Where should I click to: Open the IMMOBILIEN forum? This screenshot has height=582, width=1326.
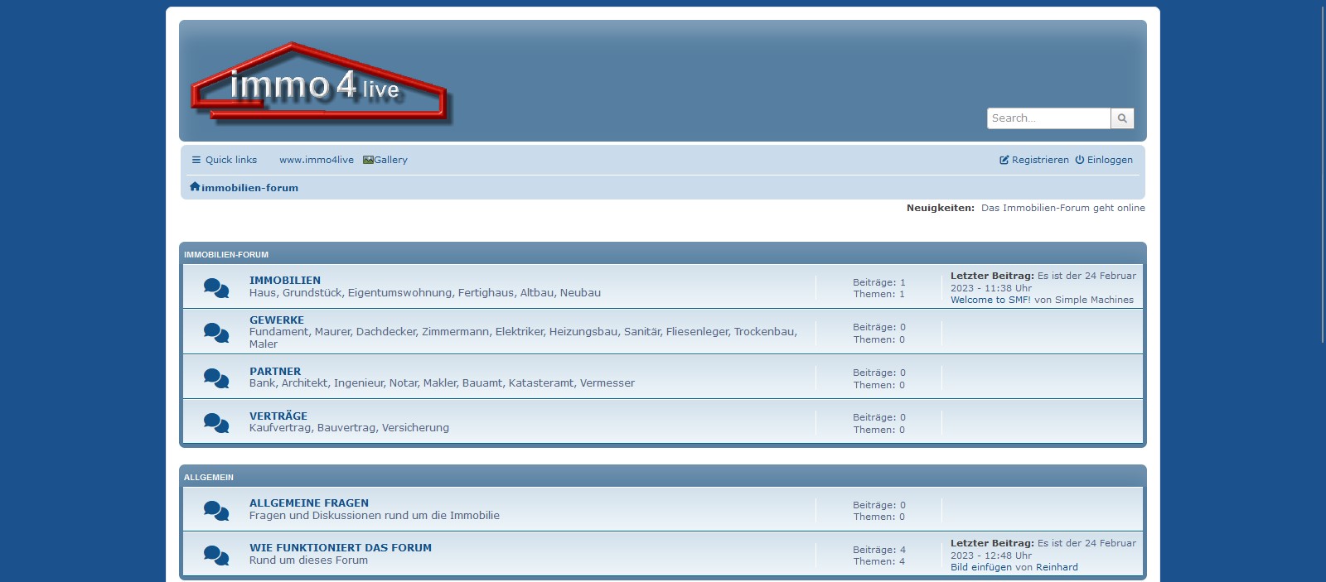[x=285, y=281]
